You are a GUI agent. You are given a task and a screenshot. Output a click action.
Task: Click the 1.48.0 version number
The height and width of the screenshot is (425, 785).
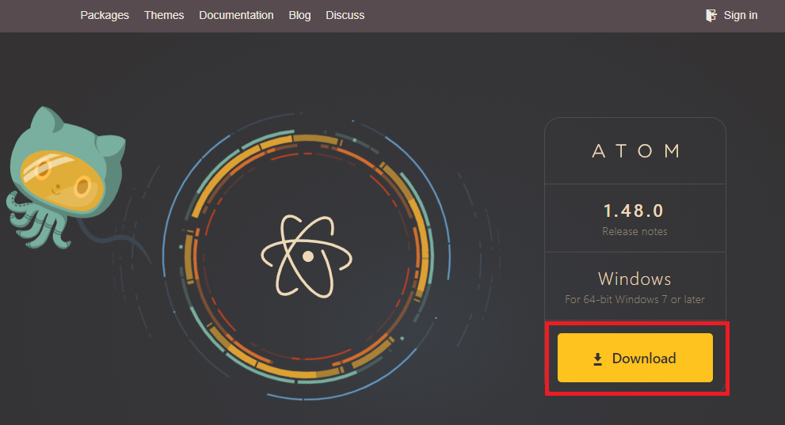[x=634, y=211]
